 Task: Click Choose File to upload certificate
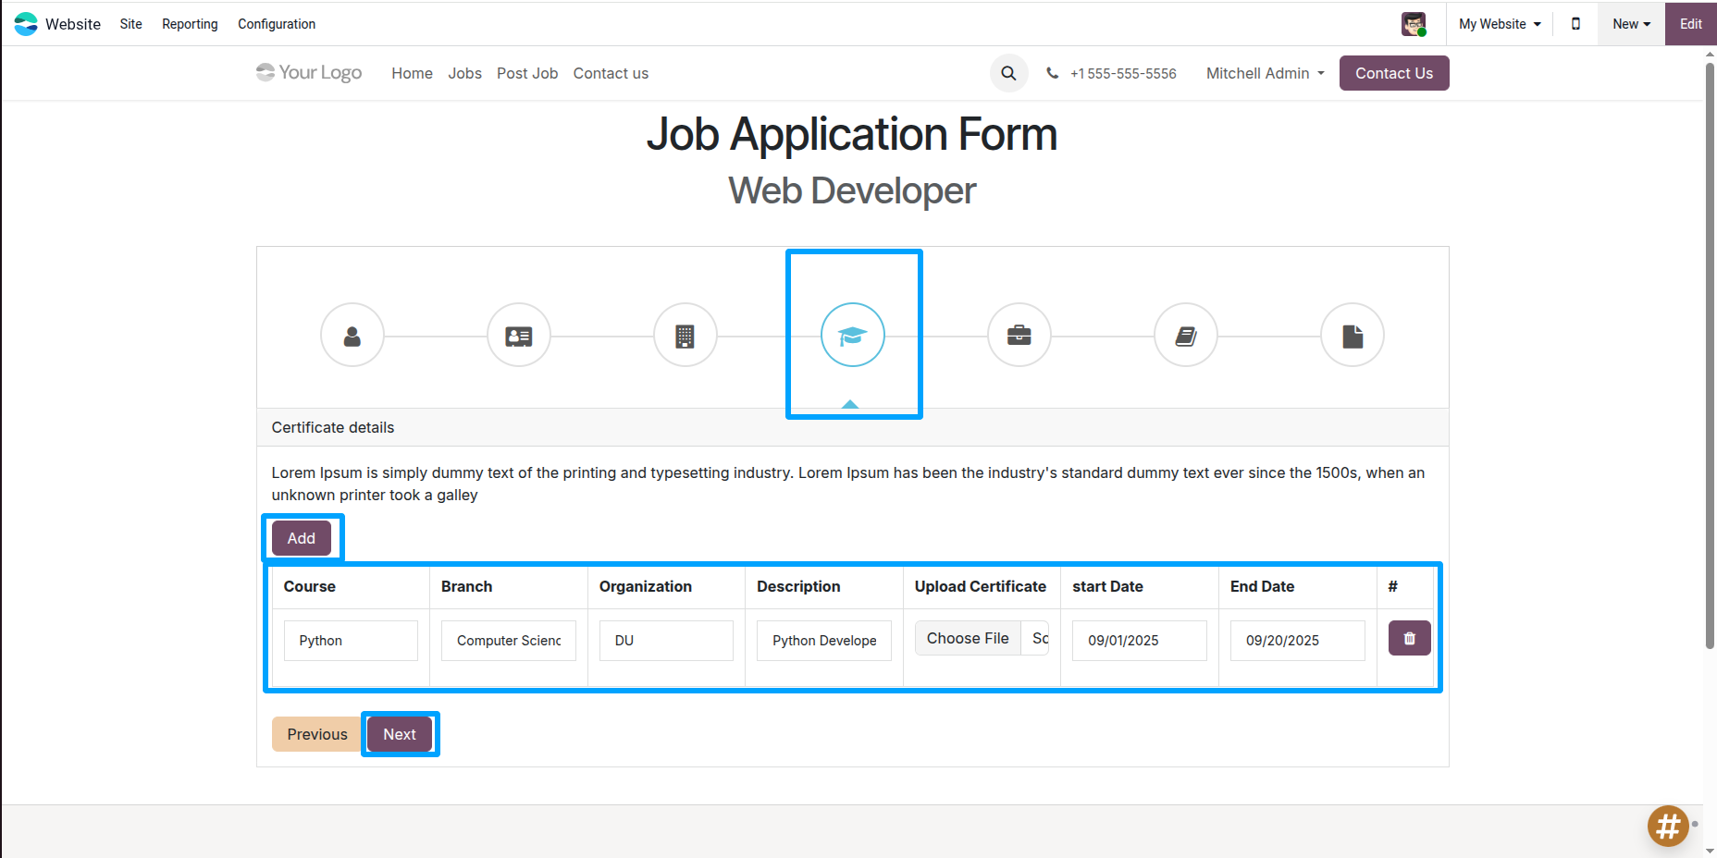pos(968,639)
